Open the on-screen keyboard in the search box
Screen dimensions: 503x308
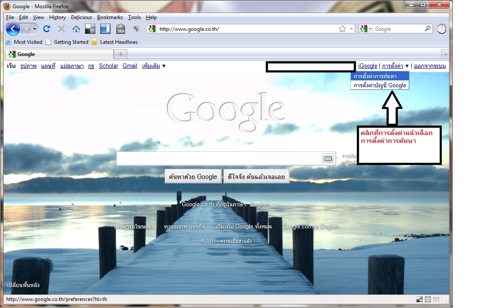328,158
